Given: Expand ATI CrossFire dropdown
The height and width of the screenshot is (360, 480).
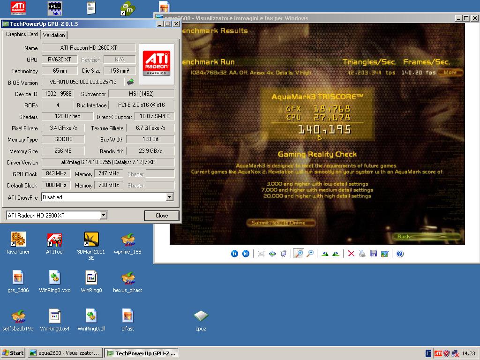Looking at the screenshot, I should (x=170, y=197).
